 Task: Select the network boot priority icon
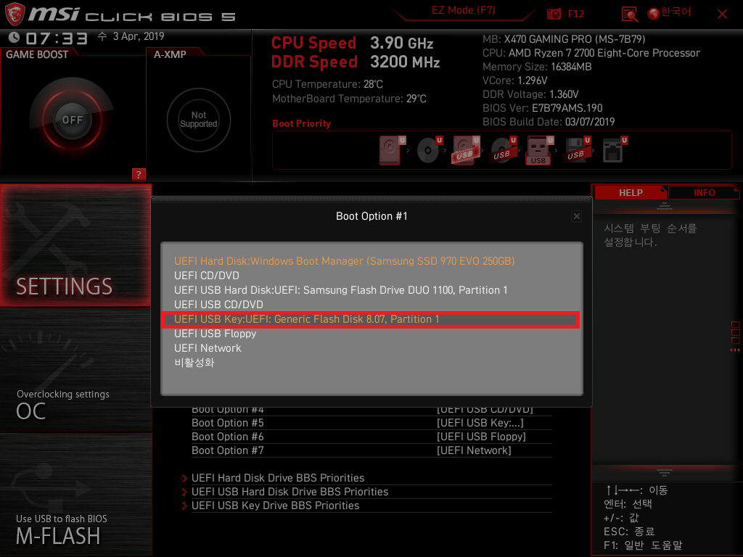(615, 150)
